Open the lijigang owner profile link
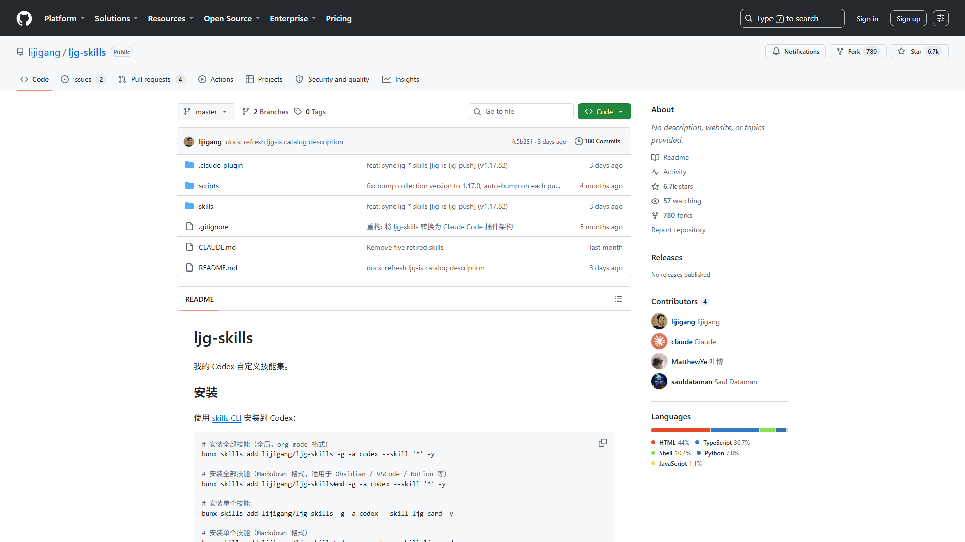965x542 pixels. coord(44,52)
